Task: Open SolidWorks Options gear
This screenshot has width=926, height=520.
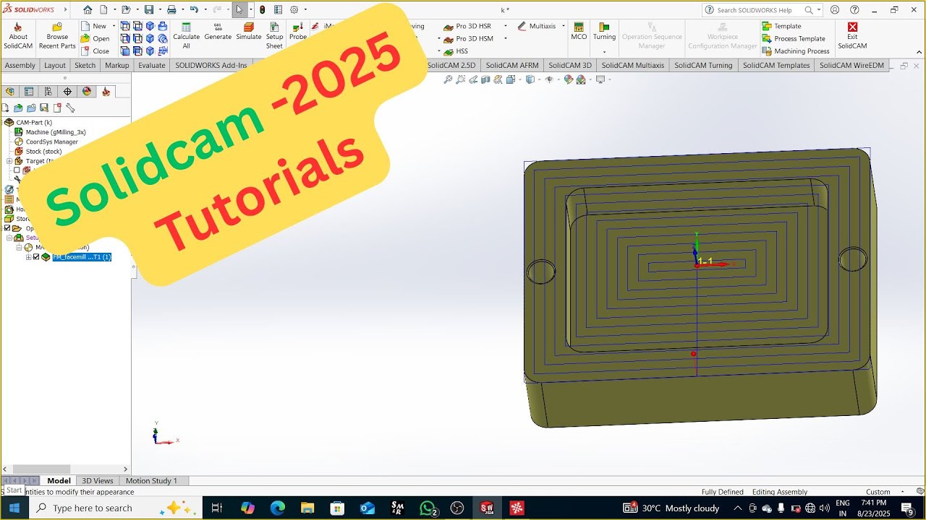Action: tap(294, 9)
